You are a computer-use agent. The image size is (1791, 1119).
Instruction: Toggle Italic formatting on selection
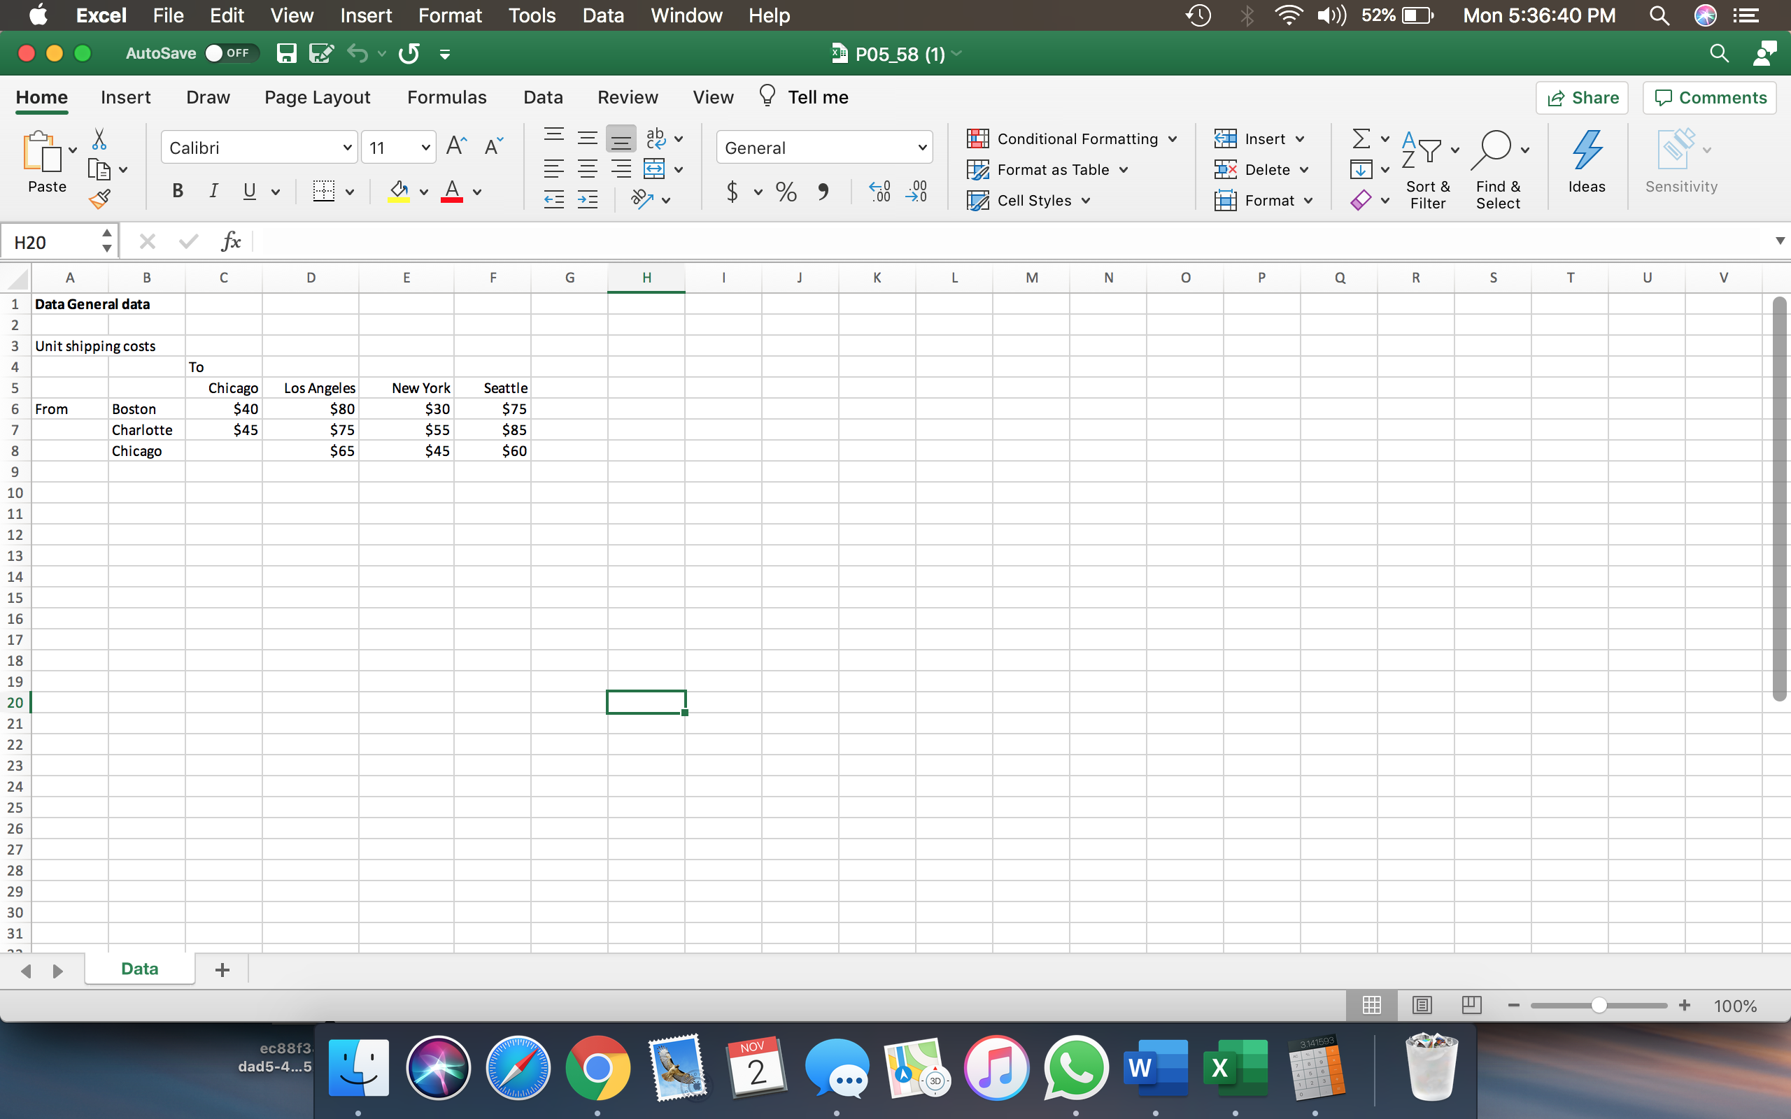click(x=210, y=191)
